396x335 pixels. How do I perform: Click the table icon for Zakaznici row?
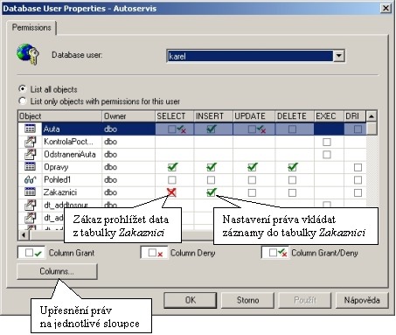point(30,192)
